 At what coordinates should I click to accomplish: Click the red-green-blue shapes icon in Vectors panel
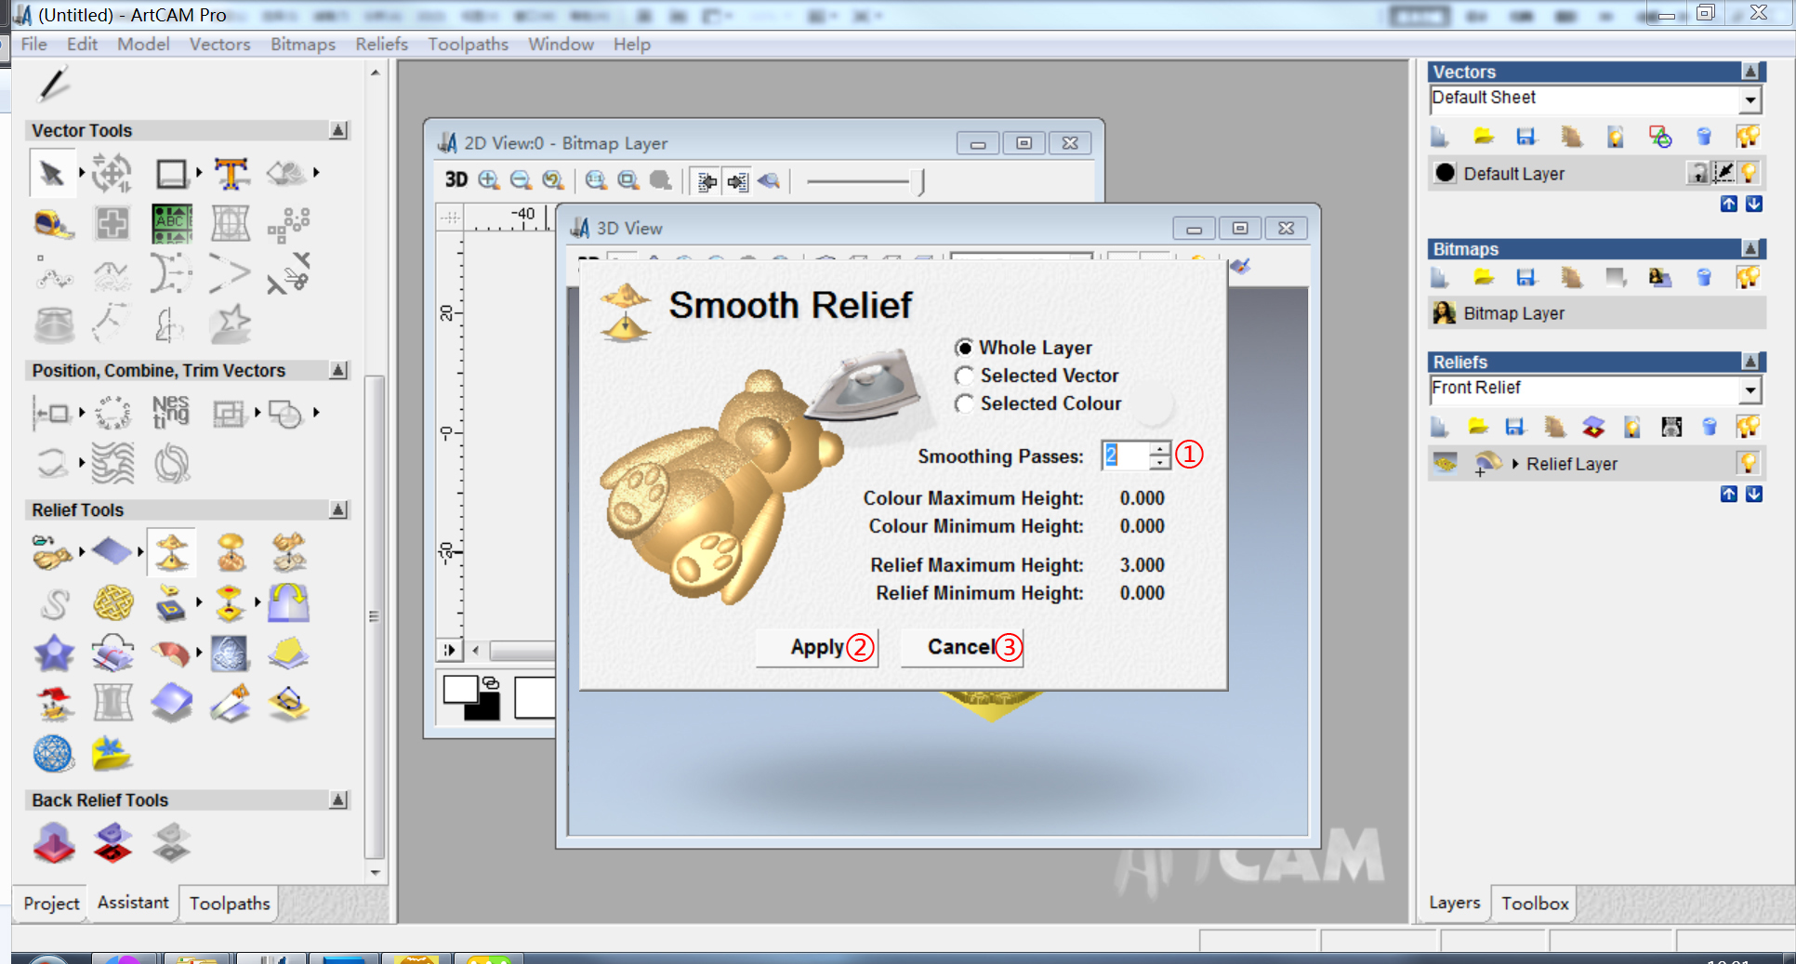tap(1660, 137)
